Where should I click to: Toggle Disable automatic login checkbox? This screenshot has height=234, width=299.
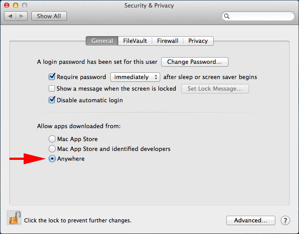52,100
